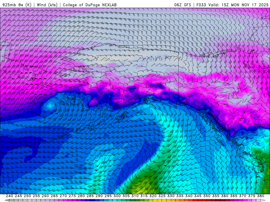
Task: Click the 375 label on the color scale
Action: point(251,196)
